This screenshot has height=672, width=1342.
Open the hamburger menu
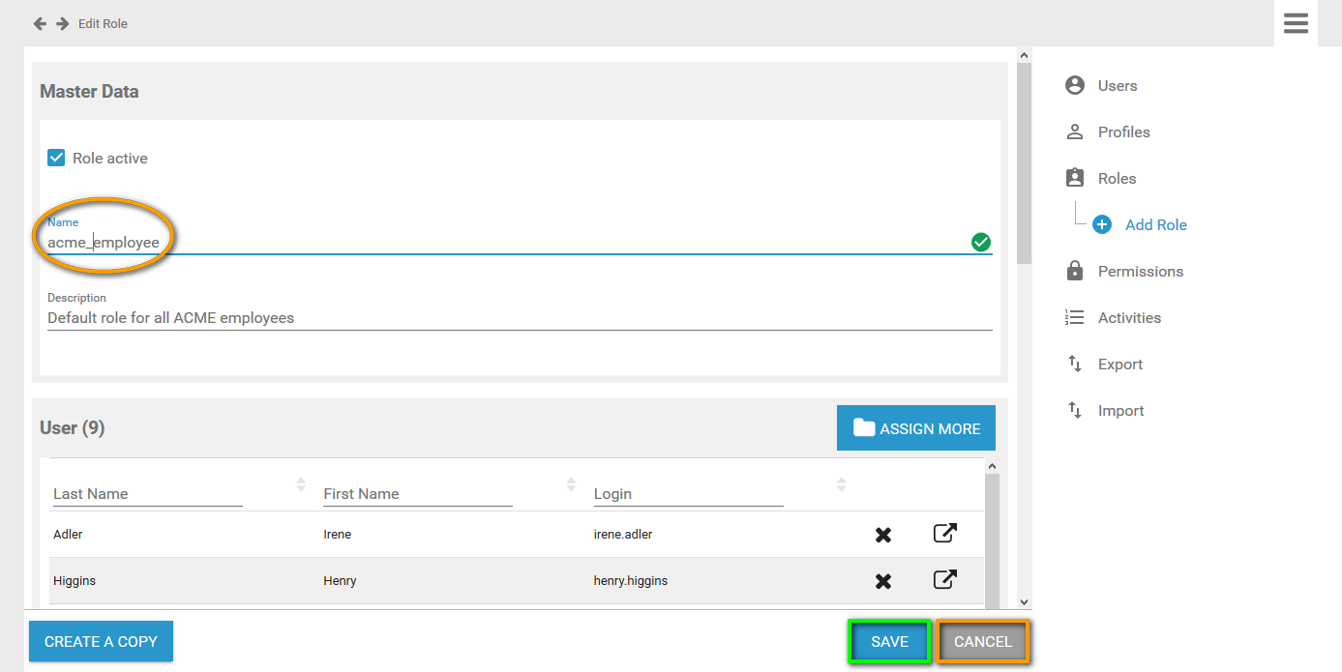1296,23
